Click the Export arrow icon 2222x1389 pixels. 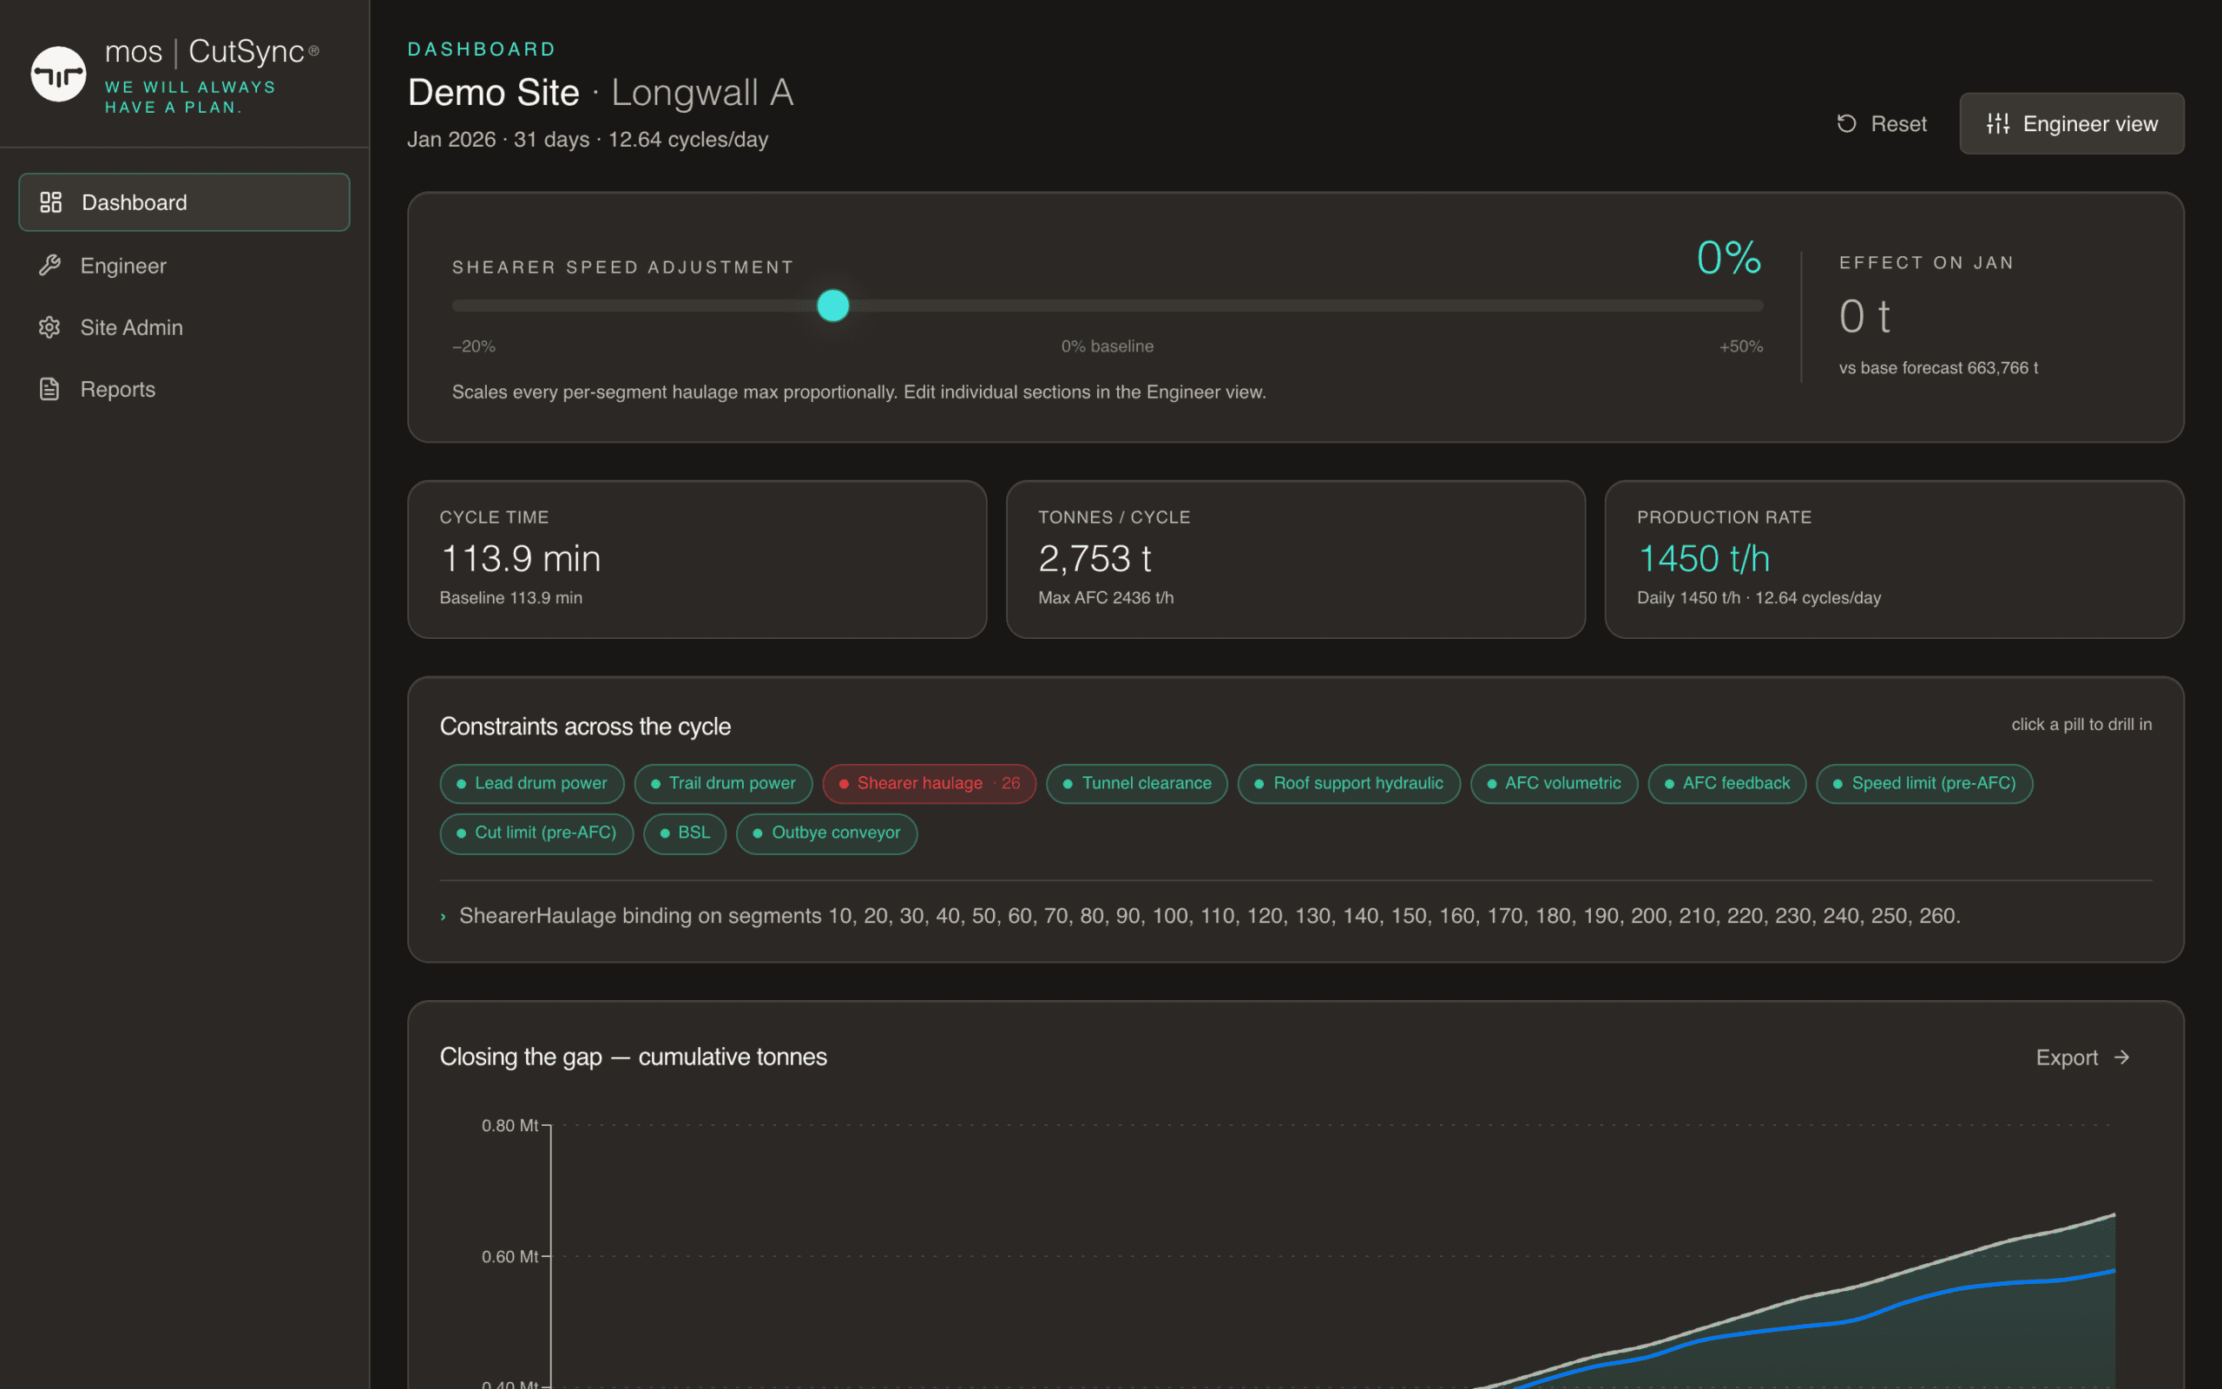click(x=2121, y=1057)
